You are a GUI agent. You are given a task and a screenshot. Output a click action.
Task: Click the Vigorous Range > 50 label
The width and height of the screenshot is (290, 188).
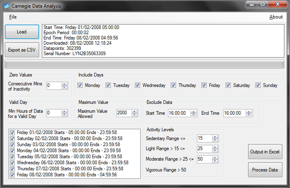click(x=166, y=170)
